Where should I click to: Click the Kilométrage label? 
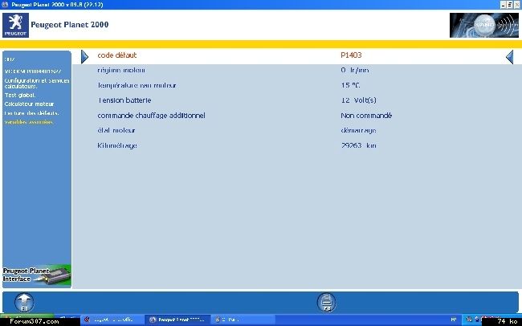[117, 145]
